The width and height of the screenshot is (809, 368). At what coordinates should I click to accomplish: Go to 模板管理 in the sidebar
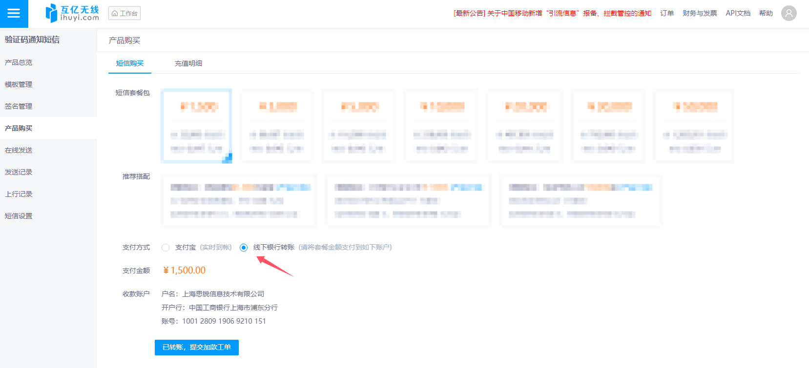[19, 84]
